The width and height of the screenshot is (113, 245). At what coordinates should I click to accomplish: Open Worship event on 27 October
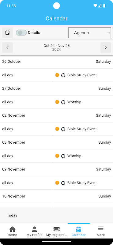coord(74,102)
